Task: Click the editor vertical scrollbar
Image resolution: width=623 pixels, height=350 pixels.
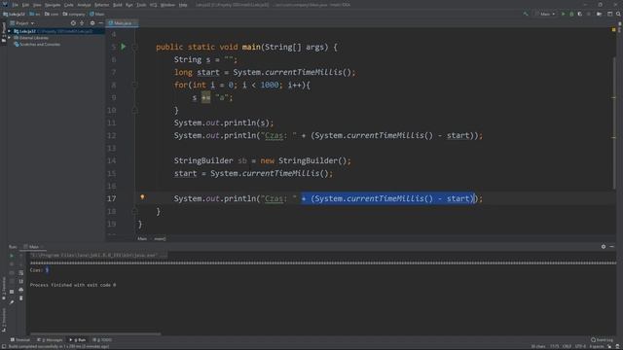Action: click(x=614, y=123)
